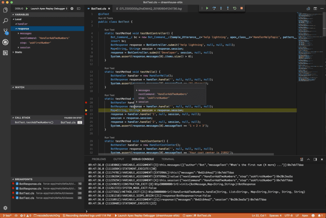Restart the debug session
Image resolution: width=326 pixels, height=218 pixels.
pyautogui.click(x=234, y=8)
